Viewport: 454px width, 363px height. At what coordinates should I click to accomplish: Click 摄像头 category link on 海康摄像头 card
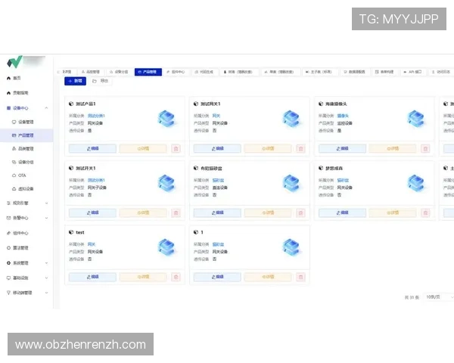tap(343, 116)
